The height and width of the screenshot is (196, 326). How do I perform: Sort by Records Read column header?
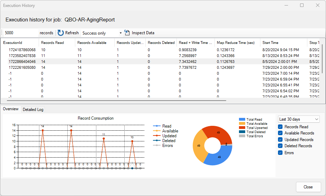tap(57, 43)
